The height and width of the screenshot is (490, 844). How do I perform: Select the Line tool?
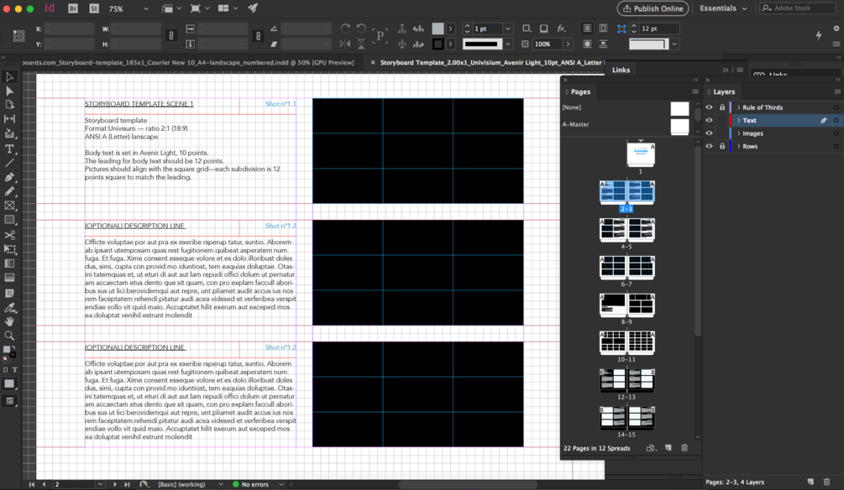pyautogui.click(x=9, y=163)
